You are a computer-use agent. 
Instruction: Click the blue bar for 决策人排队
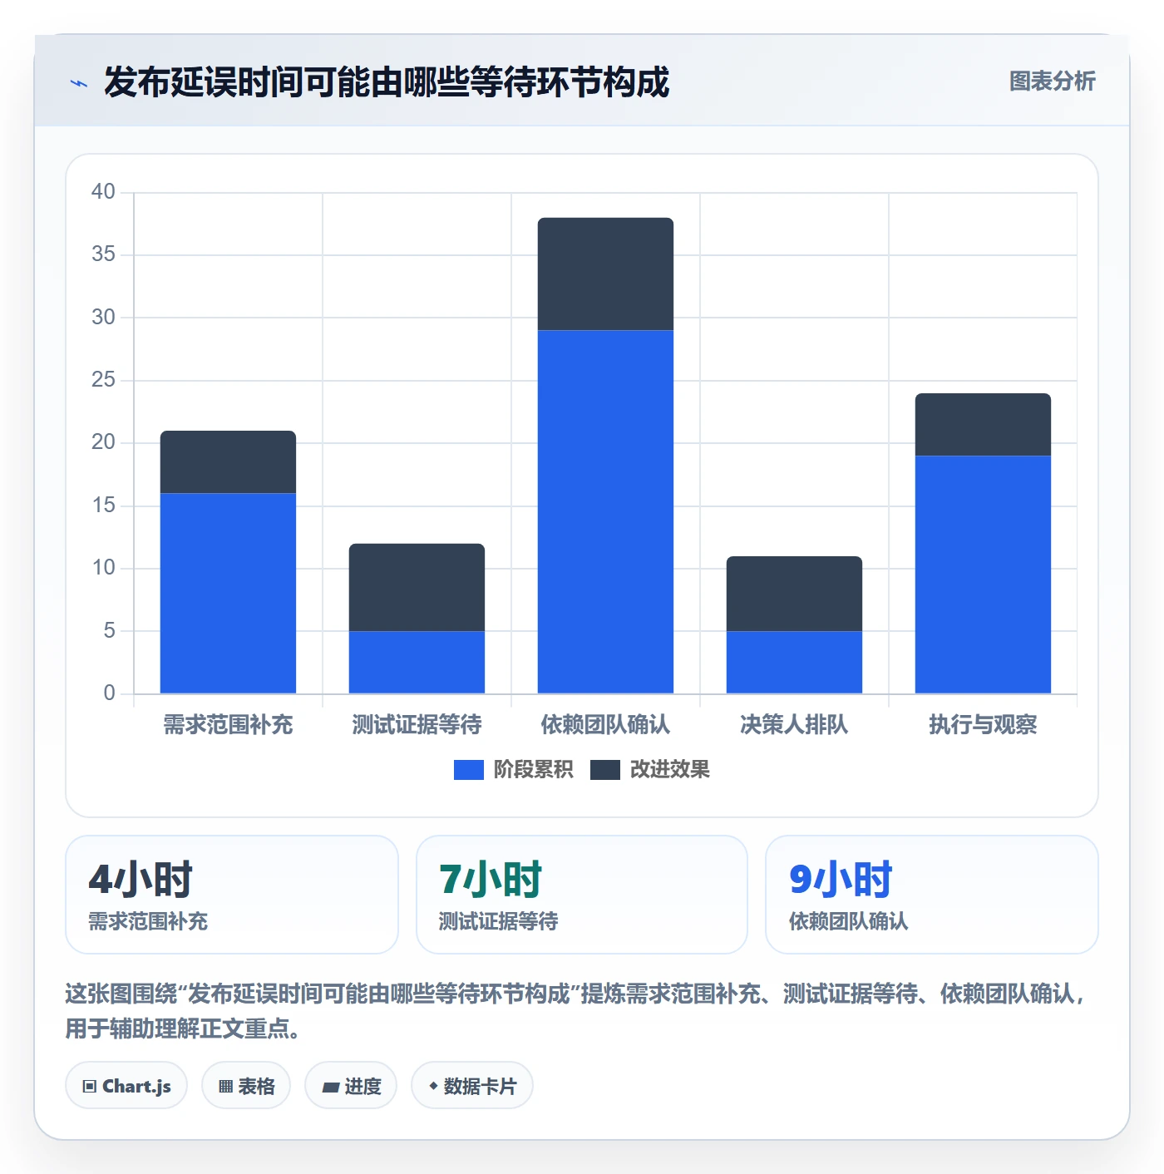coord(794,662)
